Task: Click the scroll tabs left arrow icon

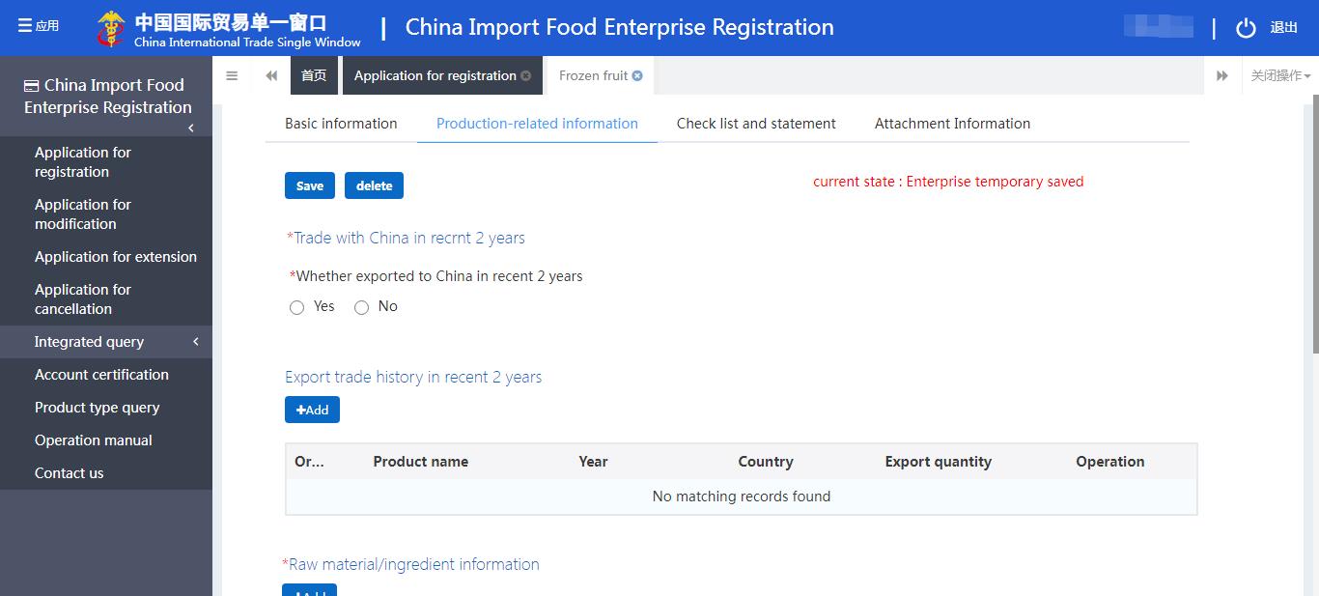Action: [x=271, y=75]
